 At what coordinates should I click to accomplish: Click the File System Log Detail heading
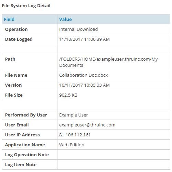[x=26, y=6]
